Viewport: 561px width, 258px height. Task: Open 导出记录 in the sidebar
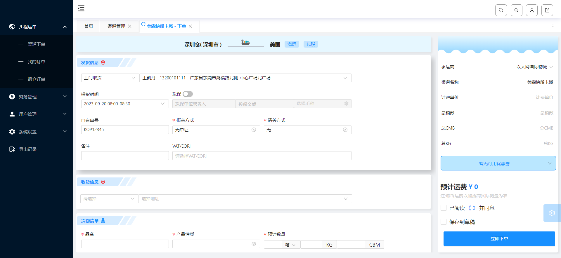point(37,149)
